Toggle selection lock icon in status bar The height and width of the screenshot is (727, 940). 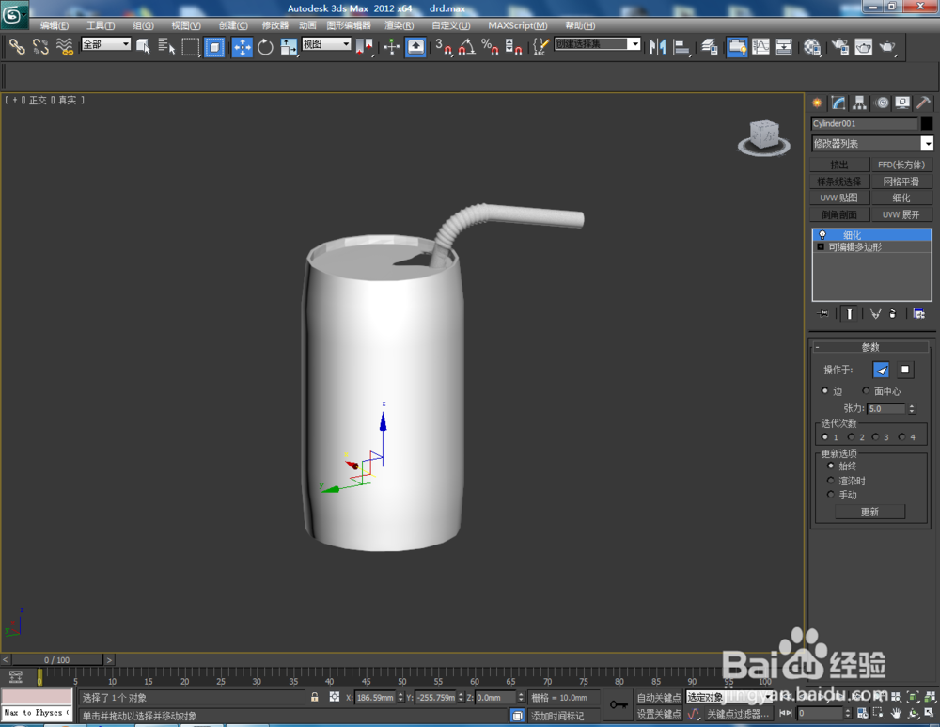[x=314, y=698]
